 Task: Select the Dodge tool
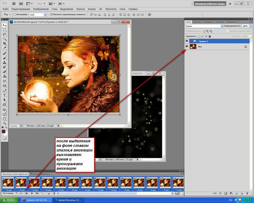[x=4, y=85]
